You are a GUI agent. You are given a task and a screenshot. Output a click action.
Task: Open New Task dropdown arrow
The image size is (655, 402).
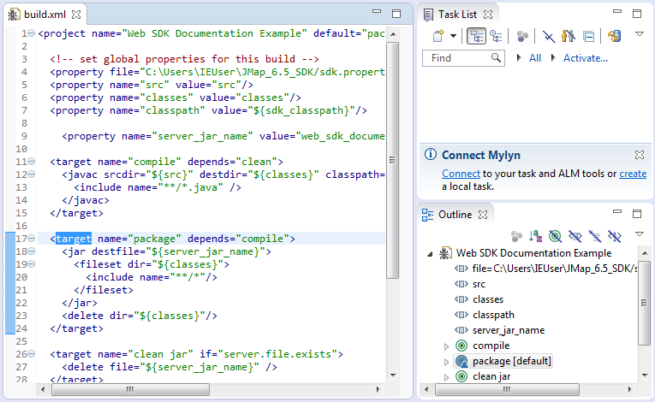tap(451, 36)
